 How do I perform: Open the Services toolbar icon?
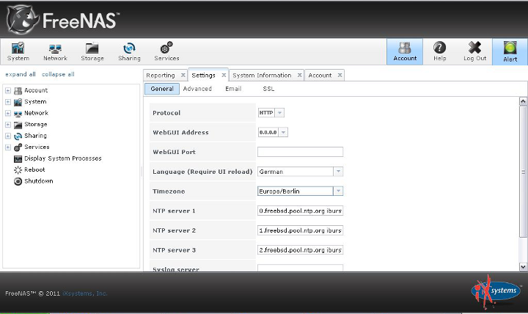coord(166,51)
